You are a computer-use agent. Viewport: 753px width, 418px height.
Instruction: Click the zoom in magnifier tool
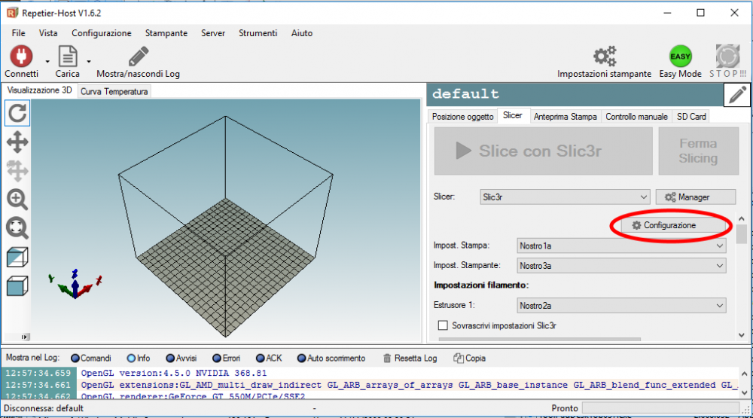click(x=17, y=200)
